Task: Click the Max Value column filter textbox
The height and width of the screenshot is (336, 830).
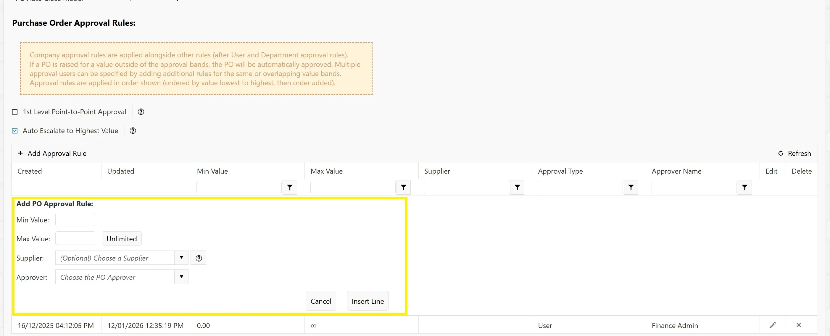Action: 353,188
